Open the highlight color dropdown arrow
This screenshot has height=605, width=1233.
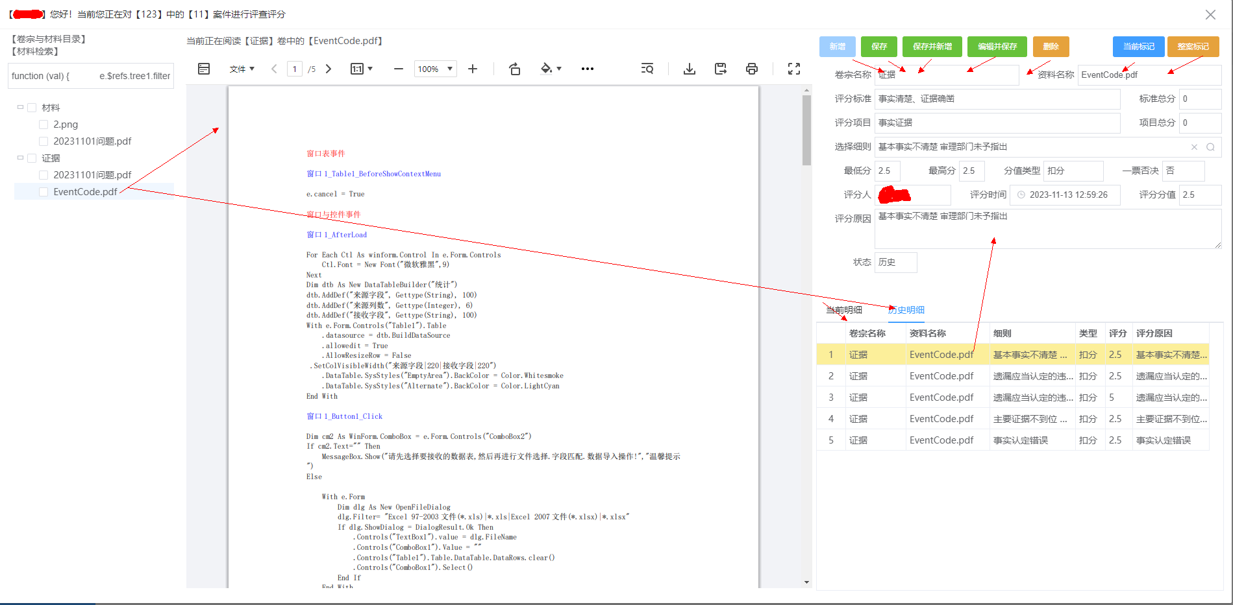(x=559, y=69)
